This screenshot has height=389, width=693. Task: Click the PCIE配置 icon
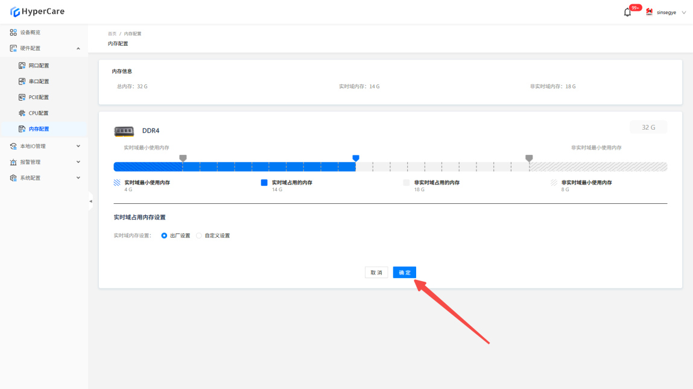coord(22,97)
